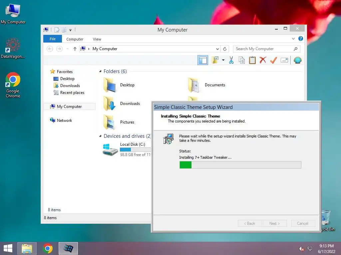Select the Desktop folder item
Image resolution: width=341 pixels, height=255 pixels.
(119, 85)
